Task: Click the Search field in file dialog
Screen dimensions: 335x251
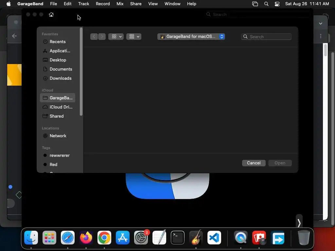Action: 266,37
